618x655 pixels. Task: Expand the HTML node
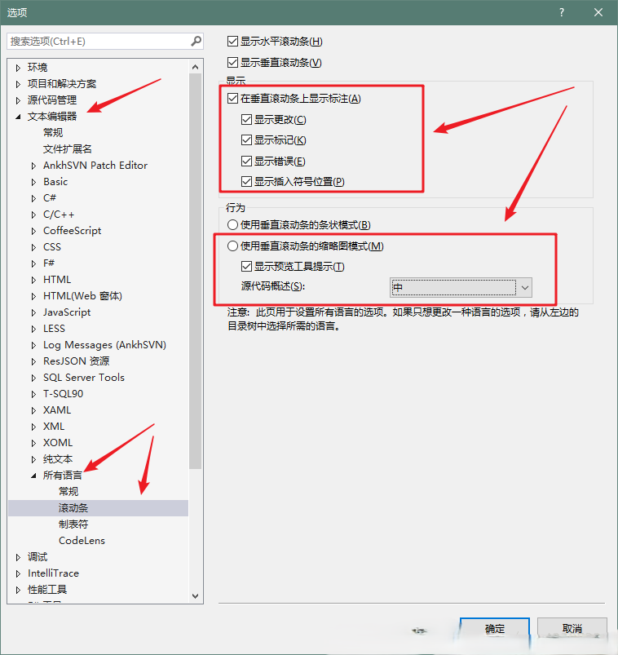click(33, 280)
